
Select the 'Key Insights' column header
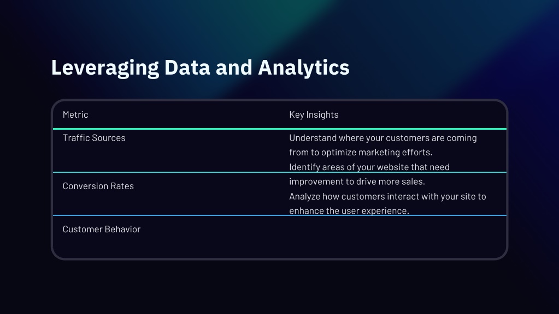click(x=314, y=114)
